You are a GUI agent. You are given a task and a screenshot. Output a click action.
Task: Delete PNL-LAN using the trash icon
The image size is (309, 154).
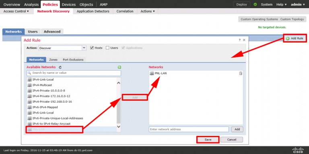click(241, 73)
